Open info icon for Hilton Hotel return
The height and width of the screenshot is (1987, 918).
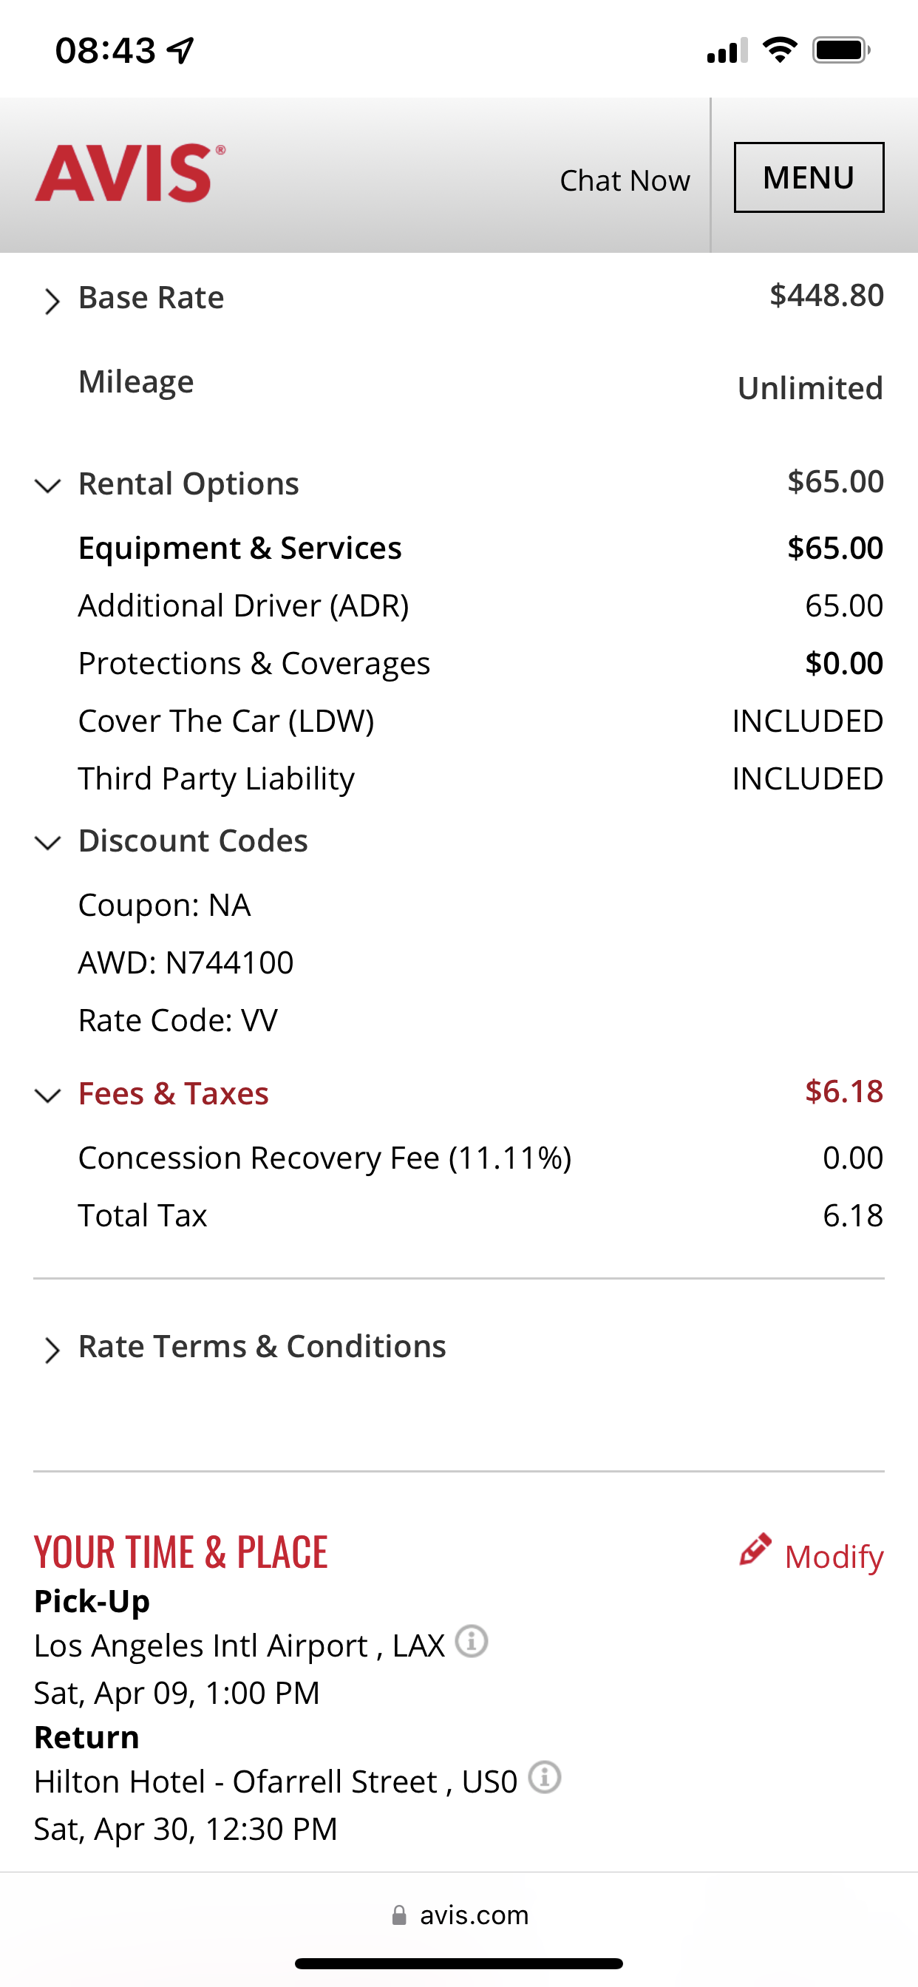545,1777
